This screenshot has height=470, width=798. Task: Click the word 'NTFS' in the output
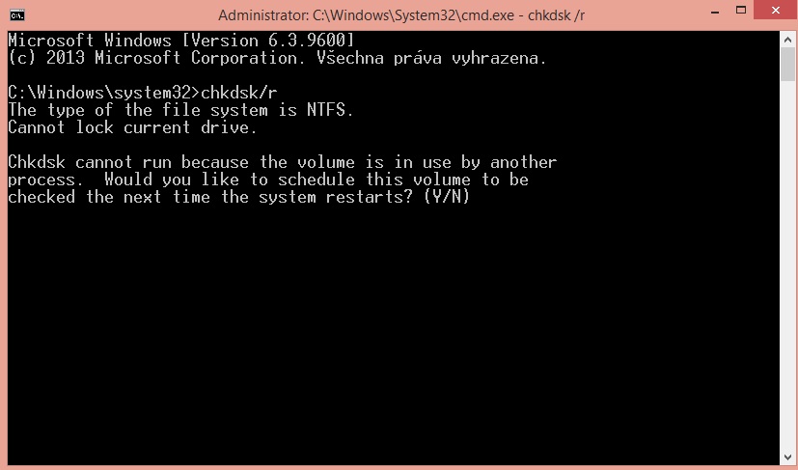coord(326,110)
